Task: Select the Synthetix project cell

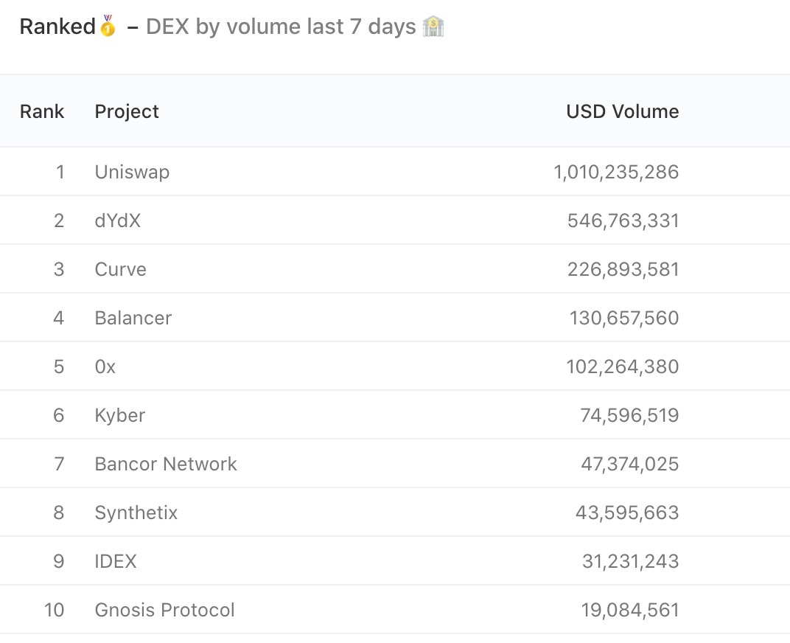Action: (136, 513)
